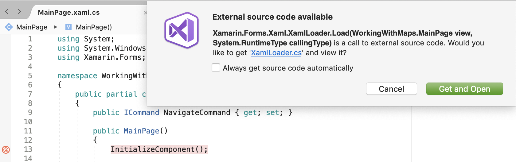Click the green Get and Open button
The height and width of the screenshot is (162, 516).
pyautogui.click(x=464, y=89)
